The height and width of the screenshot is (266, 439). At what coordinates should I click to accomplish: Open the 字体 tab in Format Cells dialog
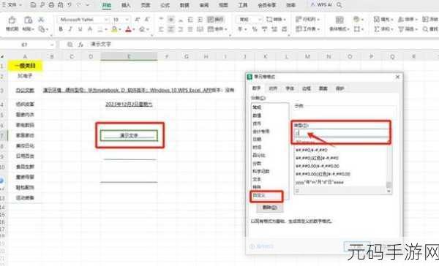[290, 88]
